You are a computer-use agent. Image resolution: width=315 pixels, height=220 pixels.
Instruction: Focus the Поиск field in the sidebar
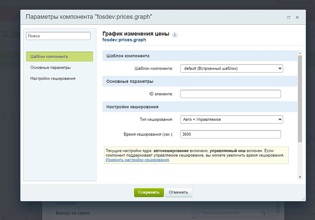coord(58,36)
